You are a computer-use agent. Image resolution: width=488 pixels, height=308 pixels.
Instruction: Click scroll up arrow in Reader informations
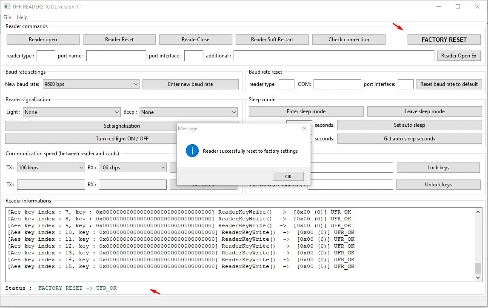click(x=478, y=212)
